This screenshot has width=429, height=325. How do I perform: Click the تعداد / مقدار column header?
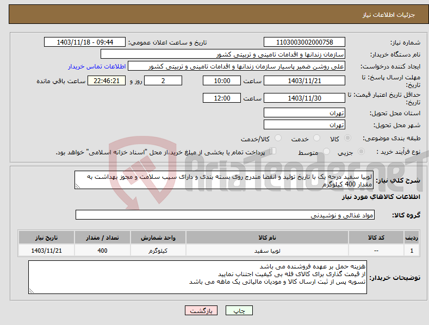point(102,237)
